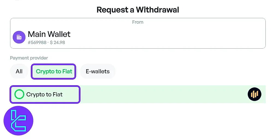
Task: Choose the Crypto to Fiat filter tab
Action: pos(54,71)
